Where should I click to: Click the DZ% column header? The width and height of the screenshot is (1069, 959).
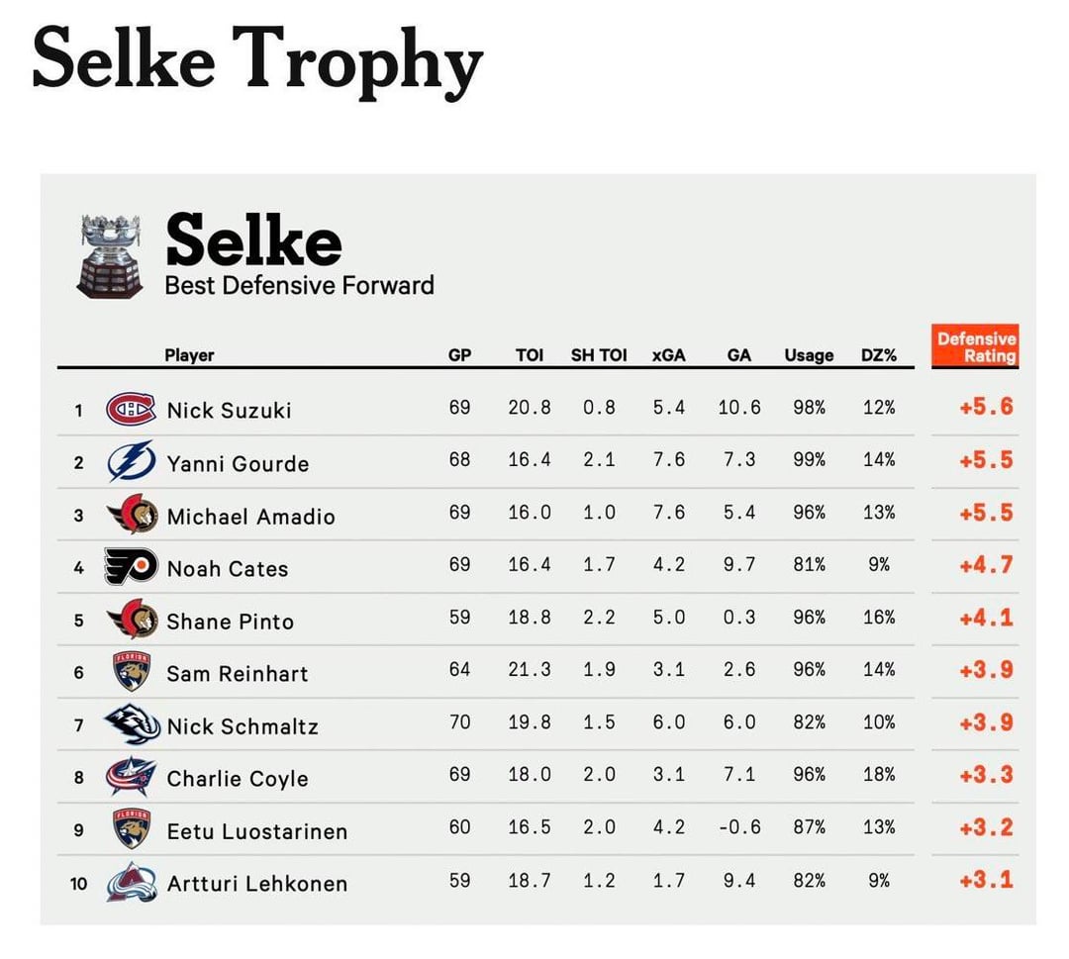pyautogui.click(x=878, y=355)
